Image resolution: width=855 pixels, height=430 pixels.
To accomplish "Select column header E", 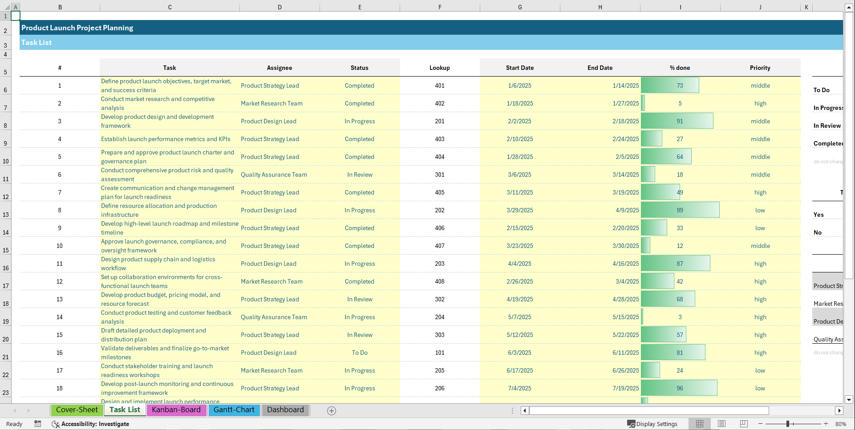I will pyautogui.click(x=360, y=7).
